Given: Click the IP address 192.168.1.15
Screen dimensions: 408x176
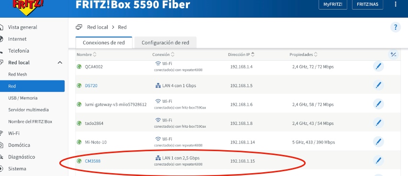Looking at the screenshot, I should (x=243, y=161).
